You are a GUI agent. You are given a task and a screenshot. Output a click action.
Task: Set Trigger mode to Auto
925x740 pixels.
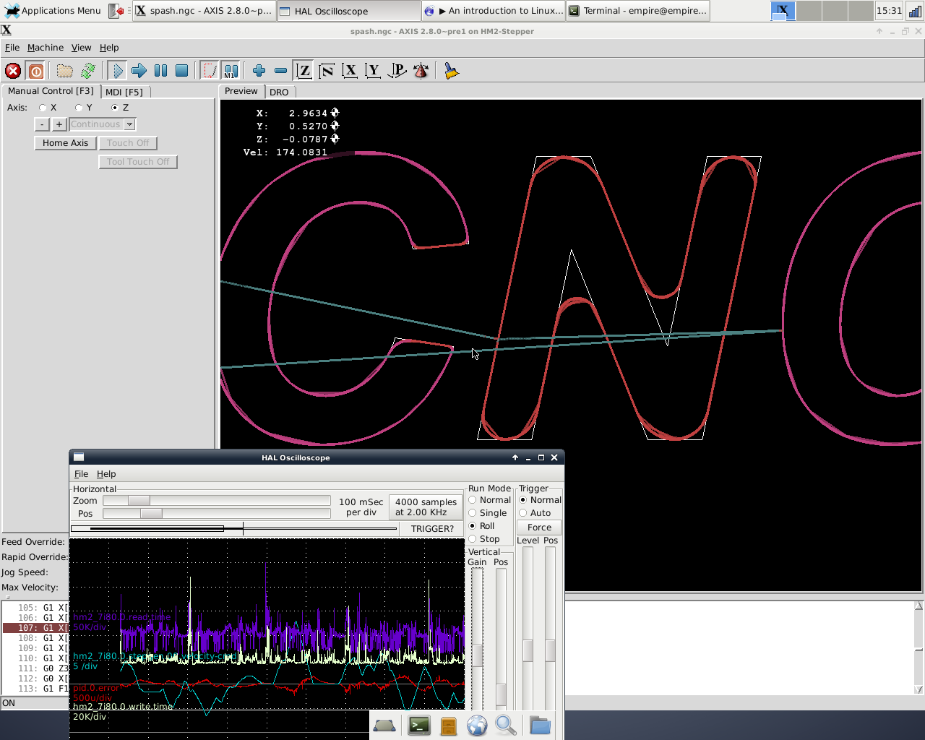(523, 513)
